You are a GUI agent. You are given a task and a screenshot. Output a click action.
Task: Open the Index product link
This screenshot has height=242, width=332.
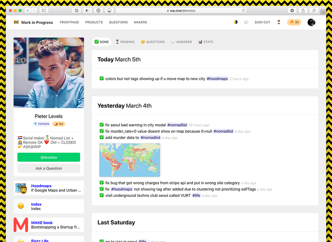coord(36,204)
